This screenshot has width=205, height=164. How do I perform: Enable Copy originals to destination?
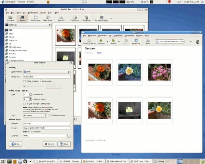coord(24,82)
